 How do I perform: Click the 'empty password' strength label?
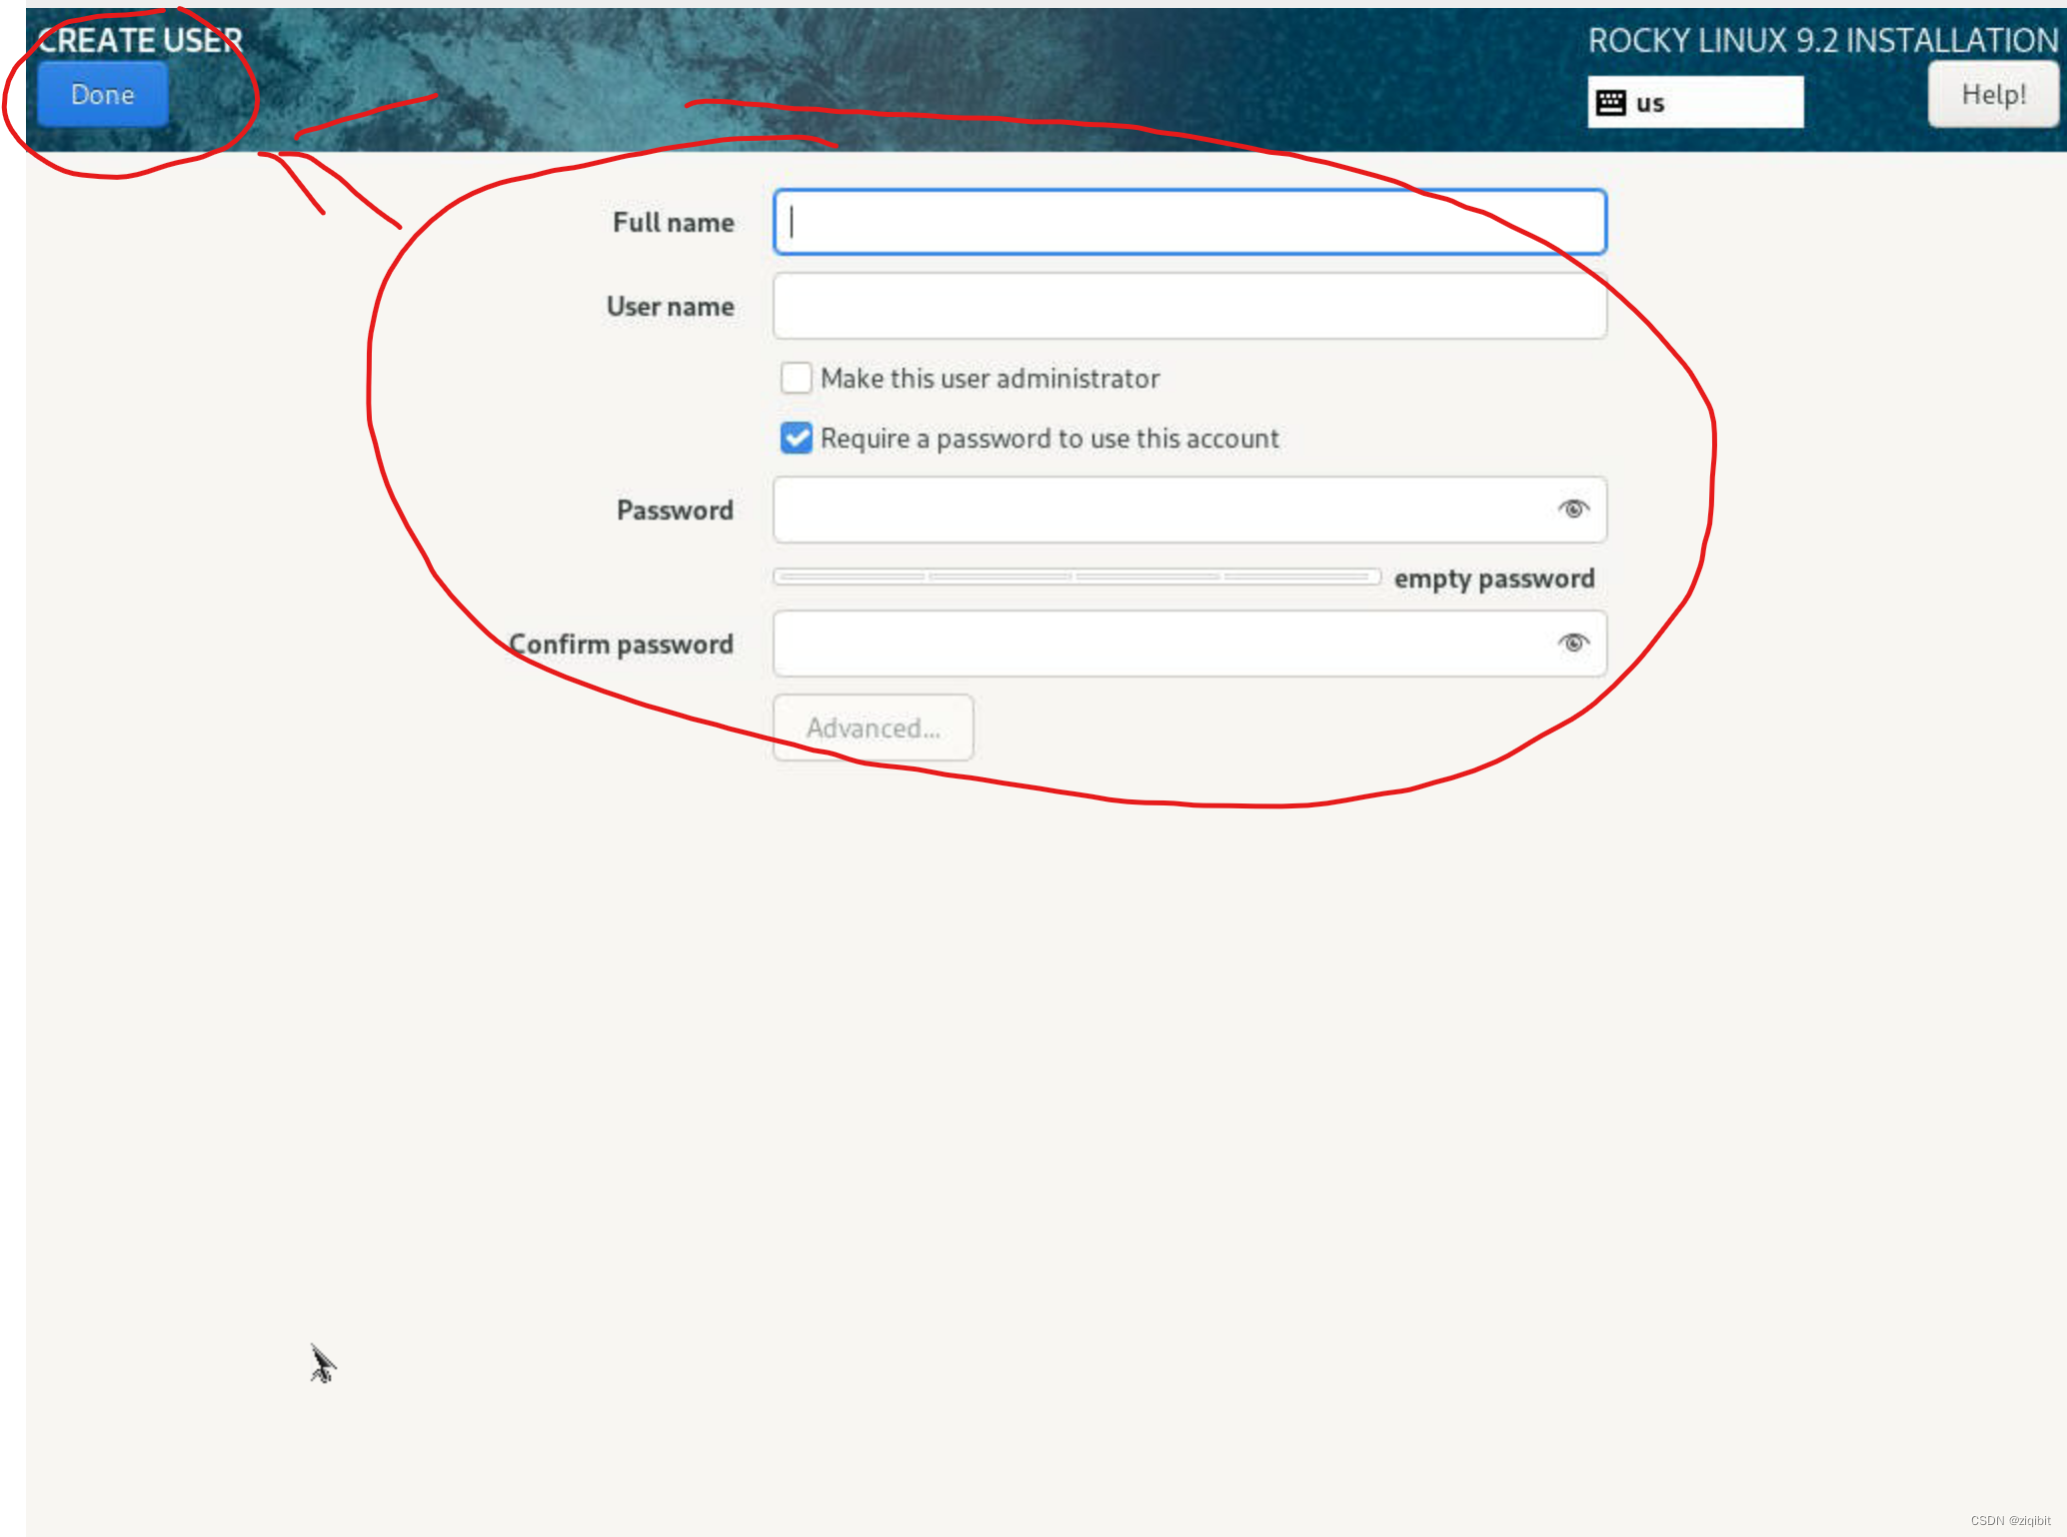pyautogui.click(x=1494, y=579)
